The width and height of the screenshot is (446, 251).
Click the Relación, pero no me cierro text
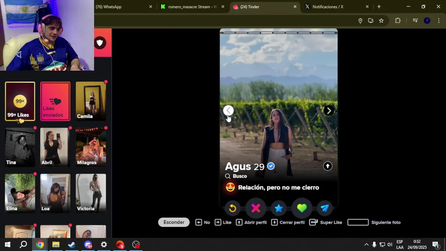point(278,187)
